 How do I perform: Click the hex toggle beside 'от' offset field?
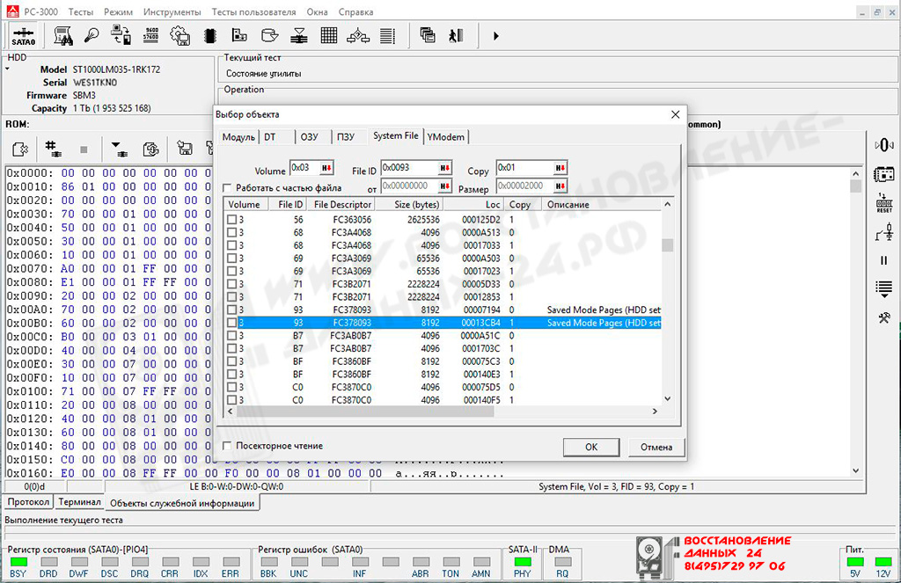(x=444, y=186)
